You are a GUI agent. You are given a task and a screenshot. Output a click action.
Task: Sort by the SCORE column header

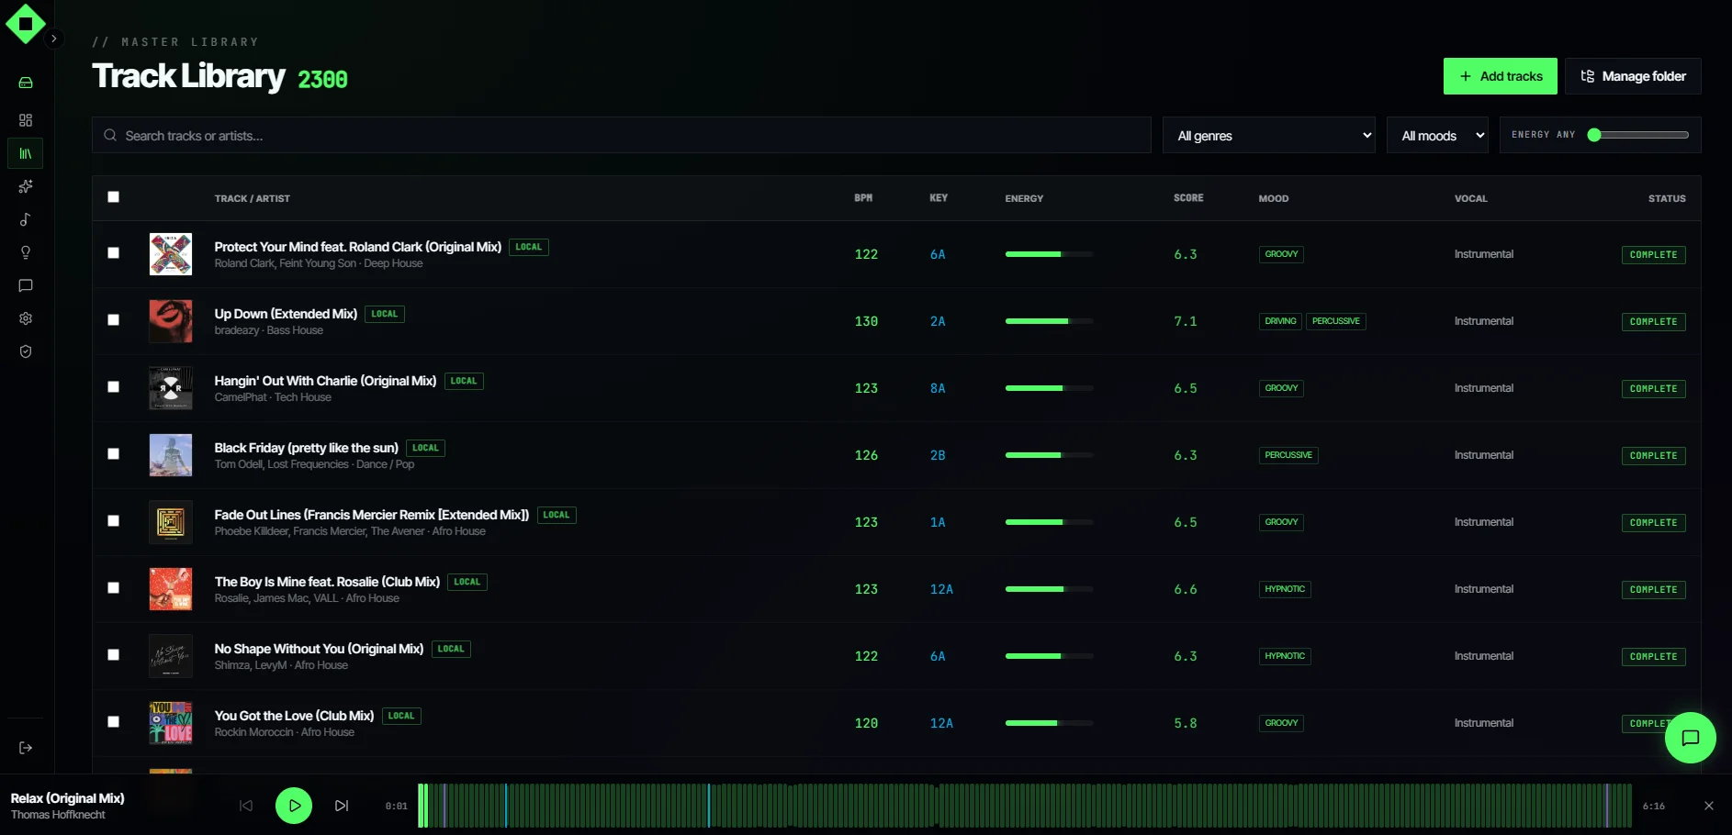click(x=1188, y=198)
